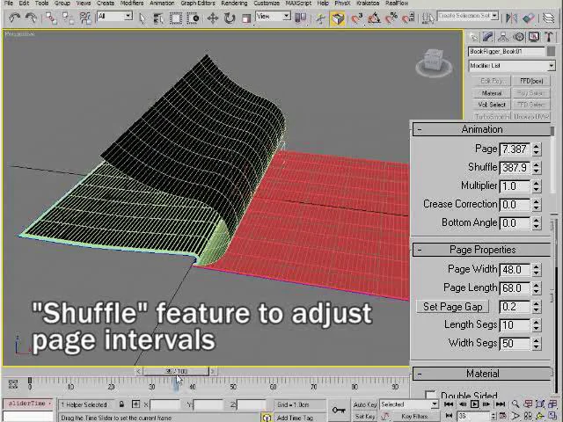
Task: Click the object color swatch beside BookRigger name
Action: 552,51
